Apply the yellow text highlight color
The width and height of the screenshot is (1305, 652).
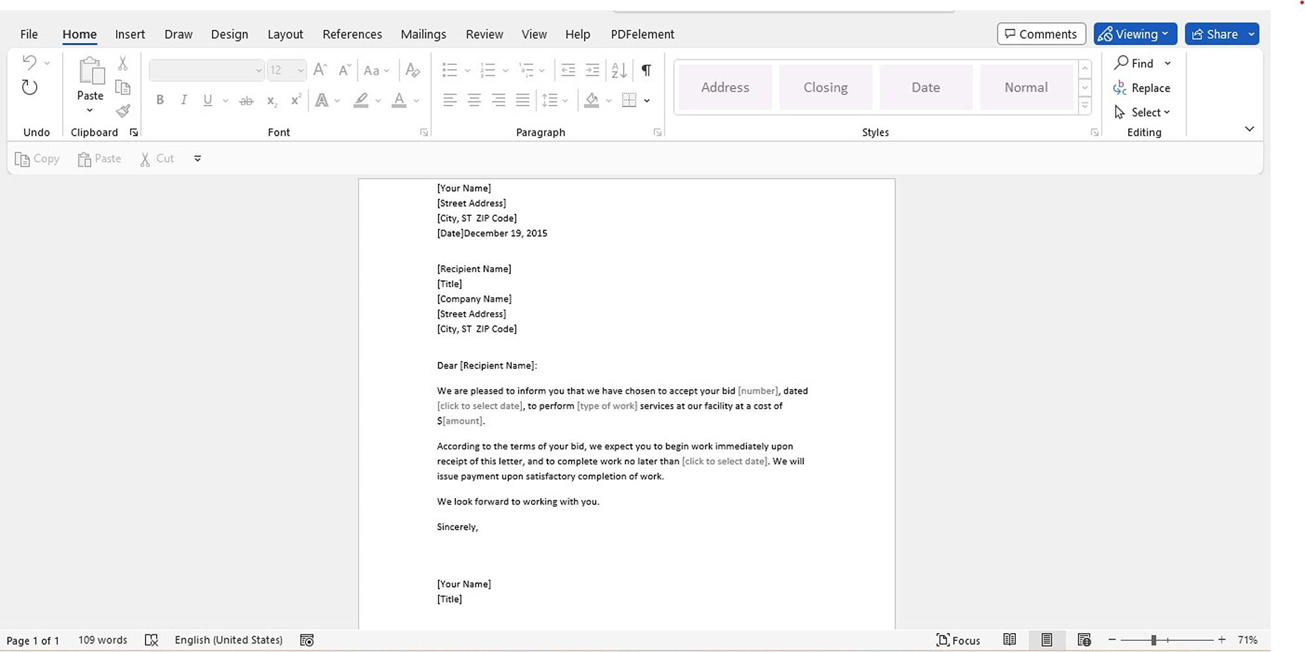point(361,100)
